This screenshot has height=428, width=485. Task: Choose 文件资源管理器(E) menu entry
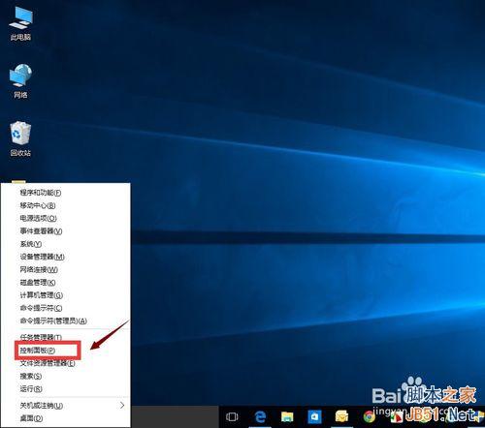(x=66, y=363)
